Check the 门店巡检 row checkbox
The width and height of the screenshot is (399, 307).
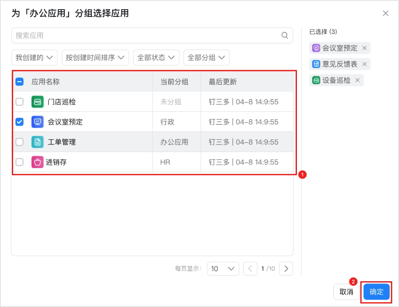coord(20,102)
